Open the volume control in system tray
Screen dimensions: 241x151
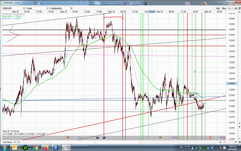(208, 148)
